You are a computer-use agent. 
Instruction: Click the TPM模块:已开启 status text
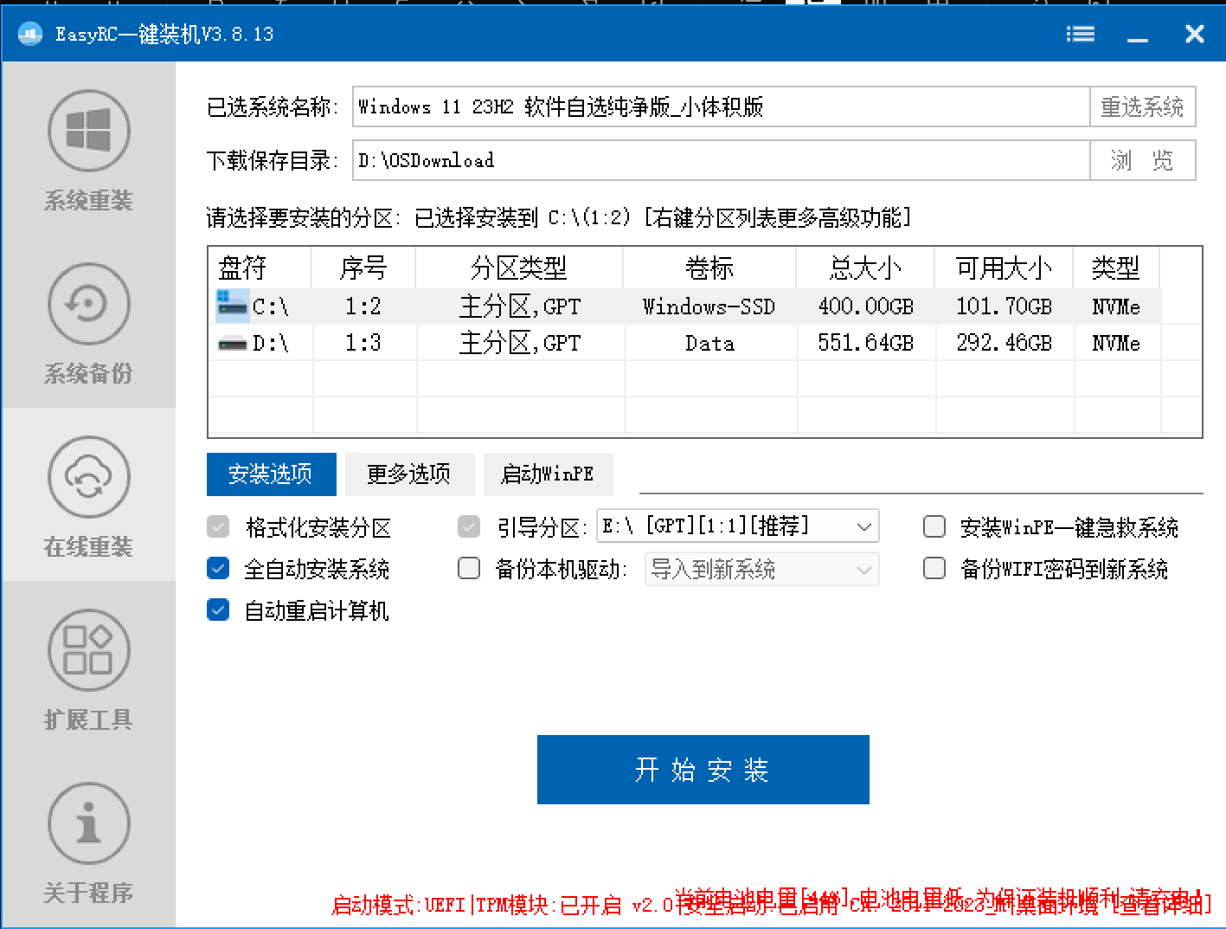pyautogui.click(x=549, y=906)
